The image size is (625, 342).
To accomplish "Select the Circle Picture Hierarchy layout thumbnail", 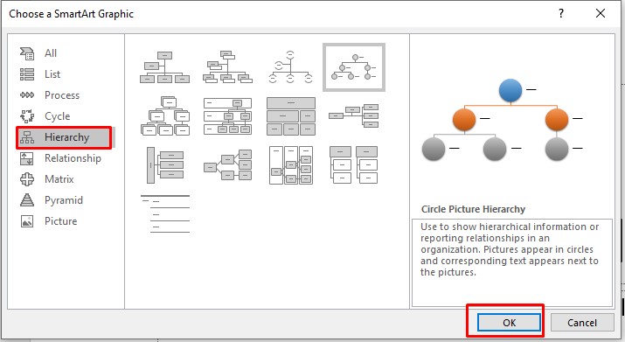I will (354, 67).
